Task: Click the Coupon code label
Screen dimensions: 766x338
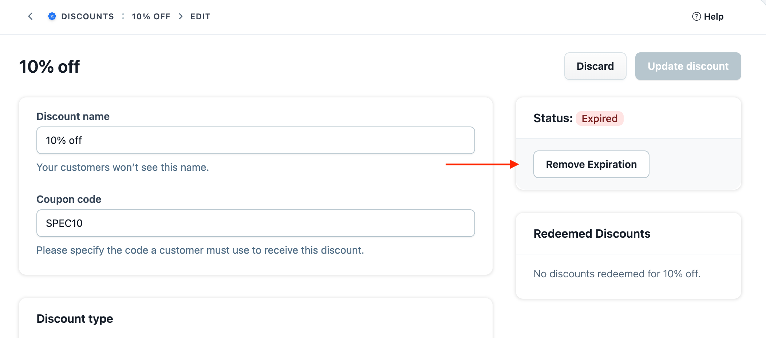Action: click(x=69, y=199)
